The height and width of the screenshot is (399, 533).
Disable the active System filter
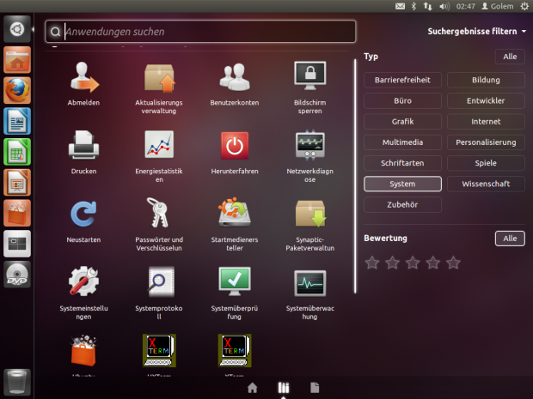tap(402, 184)
